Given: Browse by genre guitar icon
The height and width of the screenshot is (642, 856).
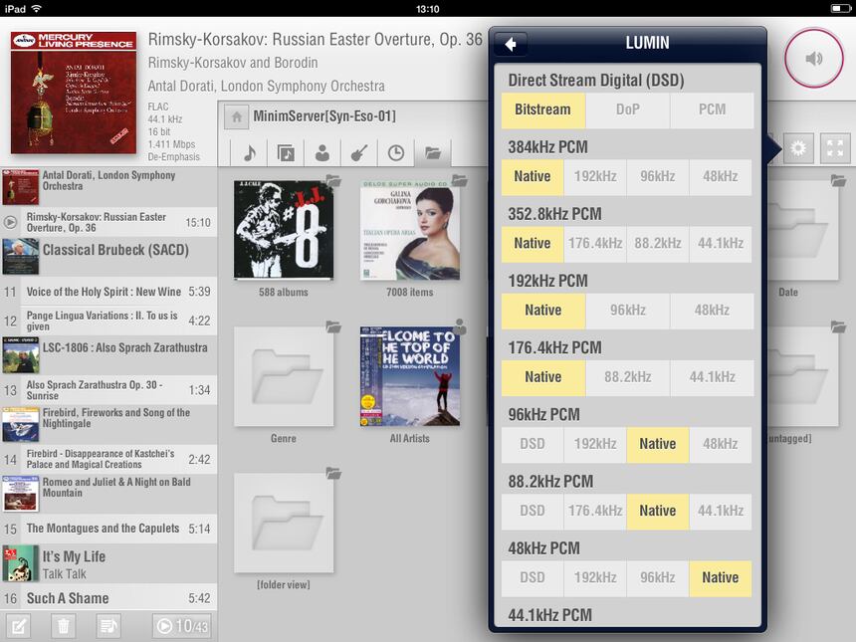Looking at the screenshot, I should pyautogui.click(x=358, y=153).
